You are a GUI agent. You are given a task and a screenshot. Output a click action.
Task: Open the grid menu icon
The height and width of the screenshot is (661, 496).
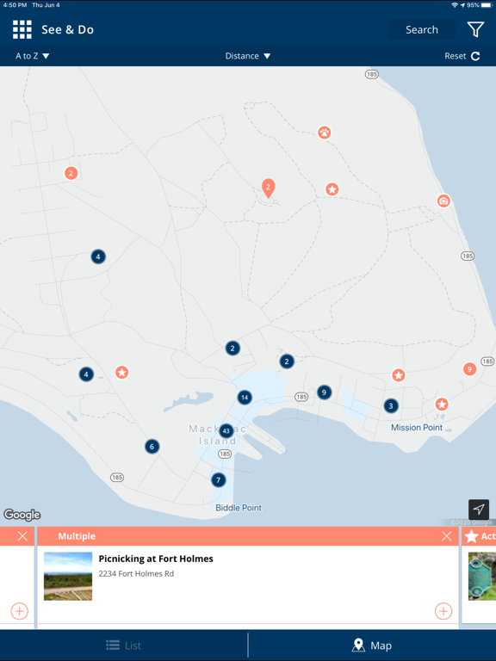[x=22, y=29]
